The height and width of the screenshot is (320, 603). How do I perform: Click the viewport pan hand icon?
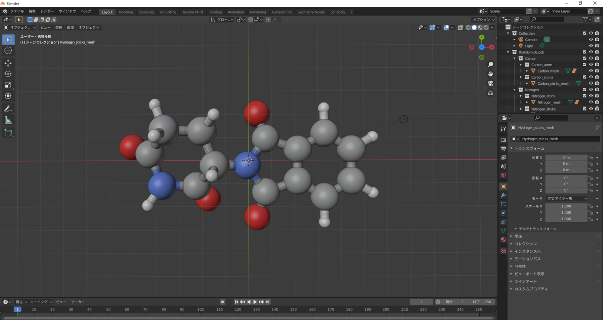click(x=491, y=74)
